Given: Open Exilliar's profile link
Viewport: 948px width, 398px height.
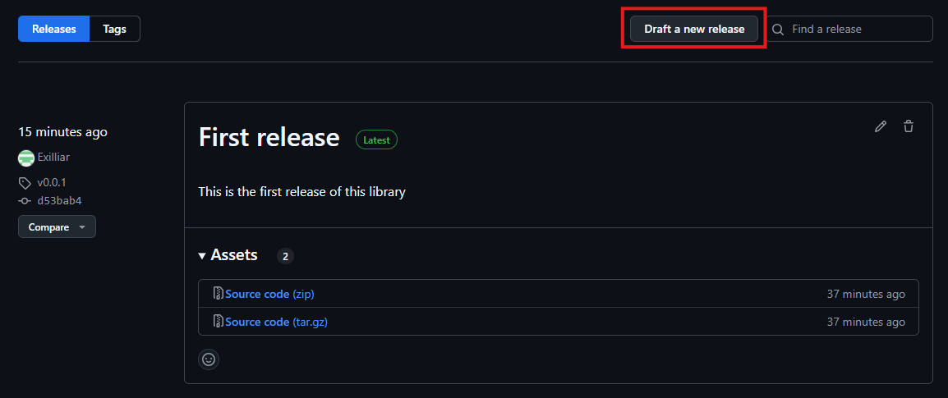Looking at the screenshot, I should point(53,157).
